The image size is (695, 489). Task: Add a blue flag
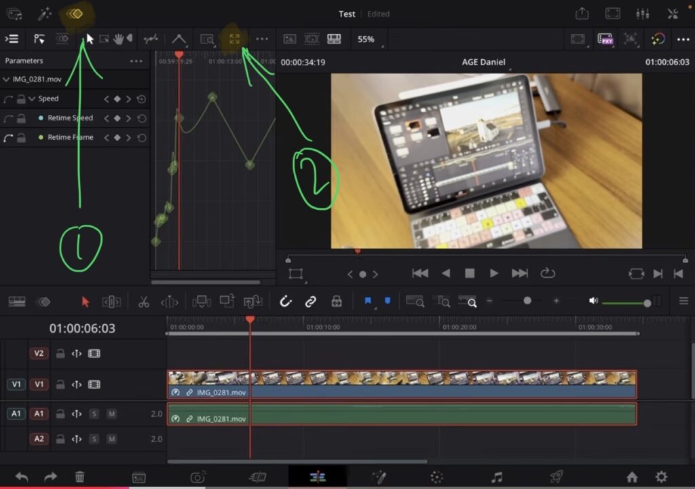click(368, 302)
